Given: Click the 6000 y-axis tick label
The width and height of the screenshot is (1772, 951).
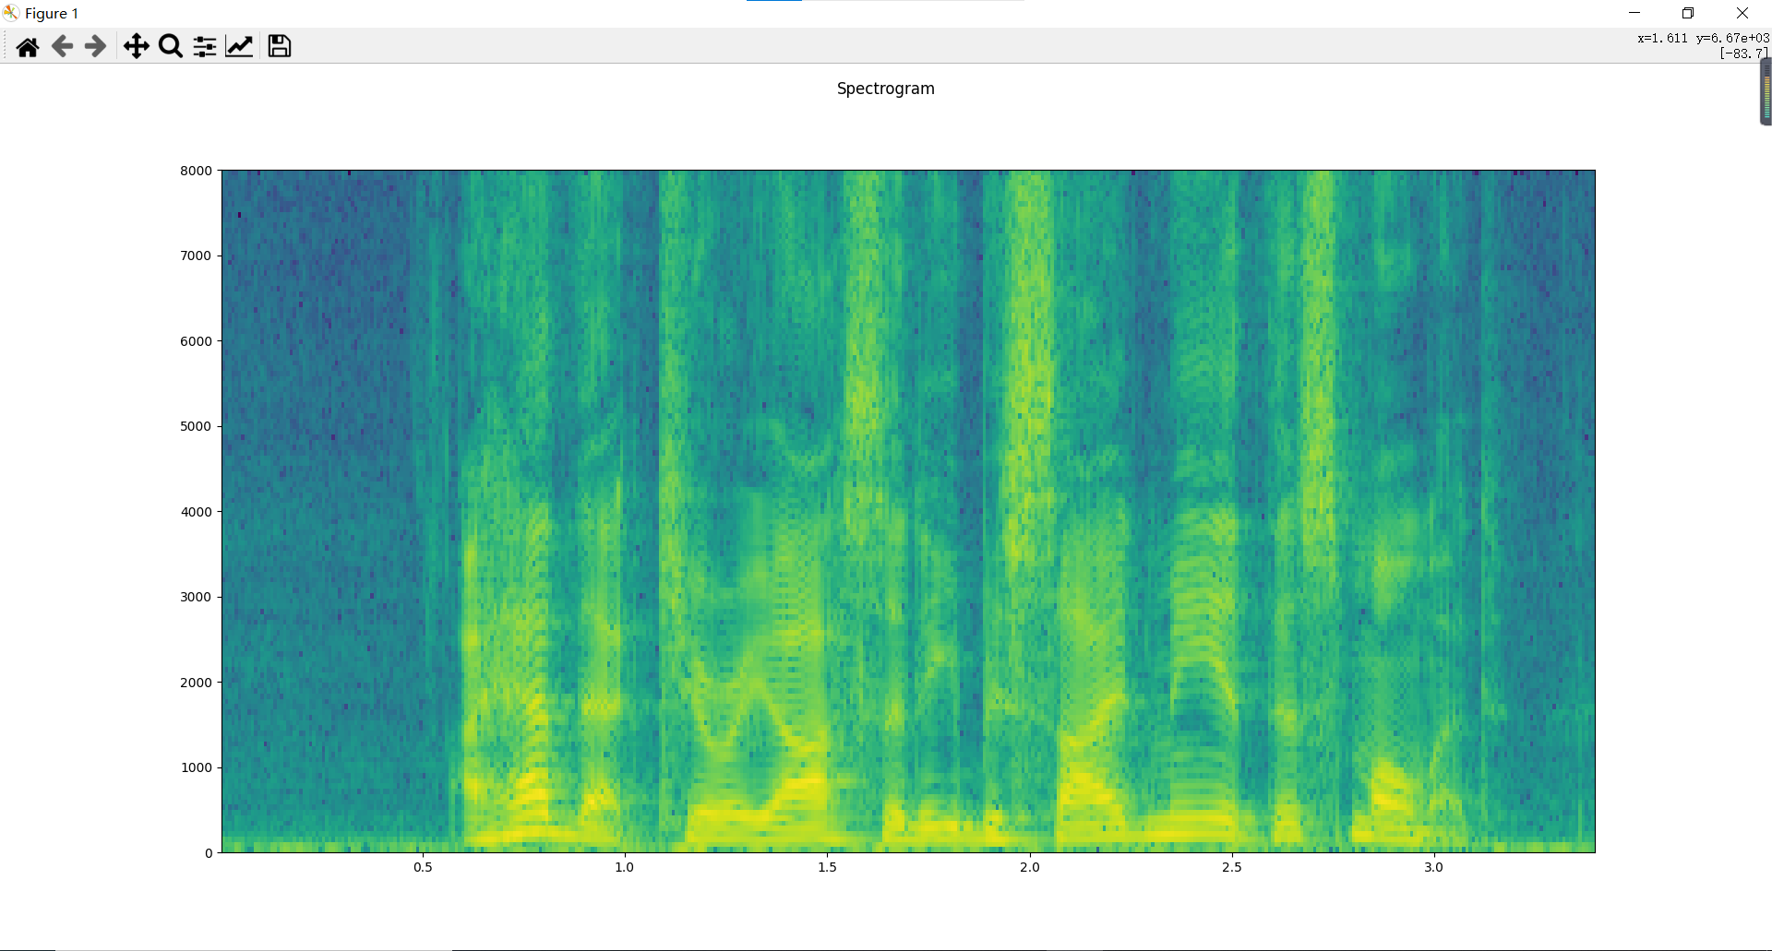Looking at the screenshot, I should click(196, 341).
